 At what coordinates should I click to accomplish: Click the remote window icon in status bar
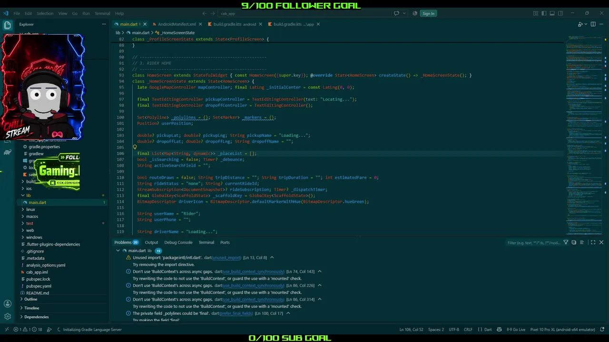click(x=6, y=329)
